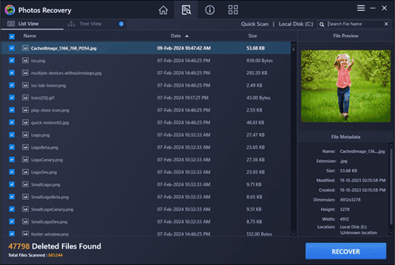Click file list scrollbar up arrow
395x265 pixels.
coord(293,45)
